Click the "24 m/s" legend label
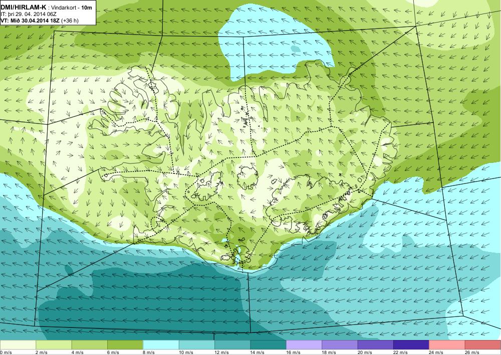Viewport: 501px width, 355px height. click(436, 352)
